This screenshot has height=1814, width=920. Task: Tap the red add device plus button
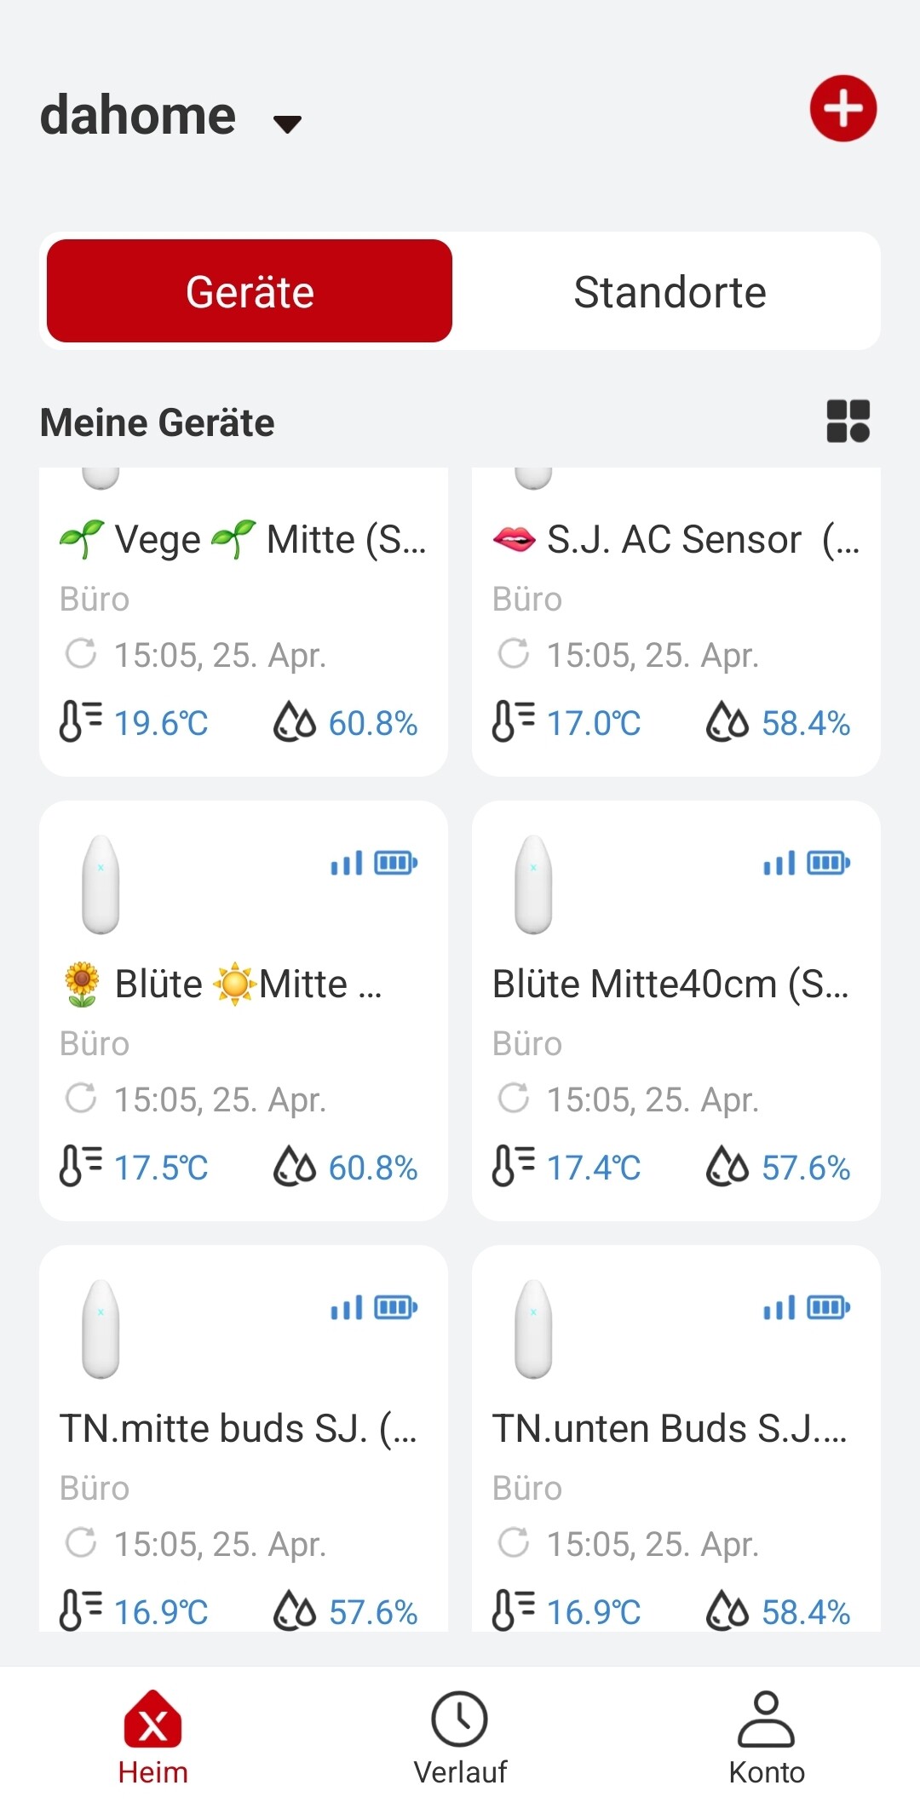pyautogui.click(x=842, y=108)
